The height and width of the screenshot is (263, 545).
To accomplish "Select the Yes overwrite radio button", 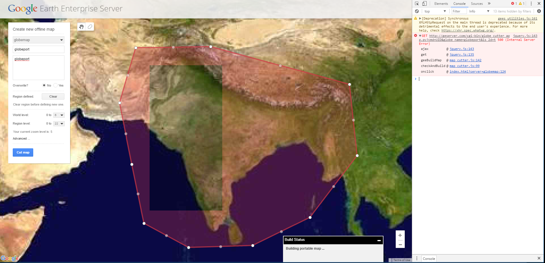I will pos(55,85).
